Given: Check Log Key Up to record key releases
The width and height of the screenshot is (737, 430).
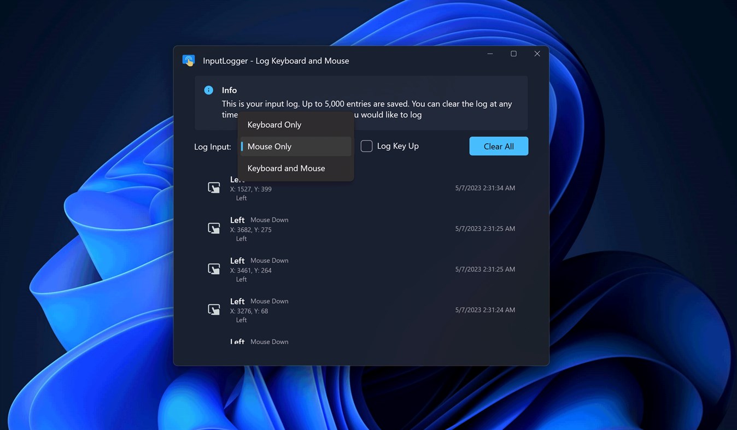Looking at the screenshot, I should click(366, 146).
